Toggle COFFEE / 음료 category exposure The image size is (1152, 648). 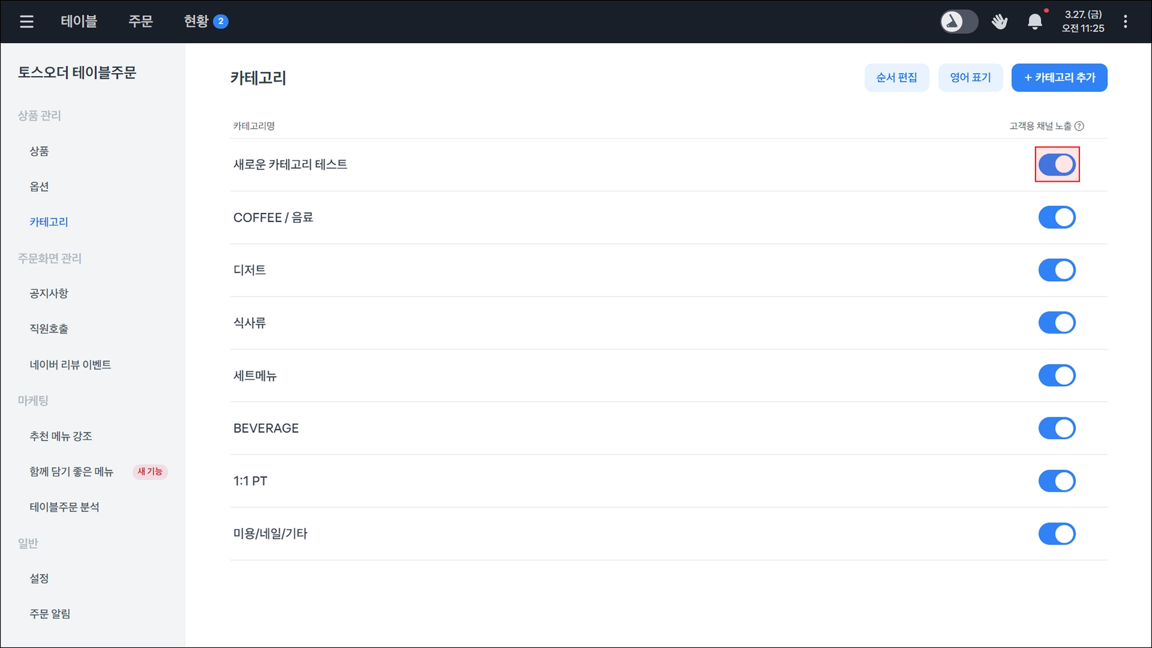click(x=1056, y=217)
